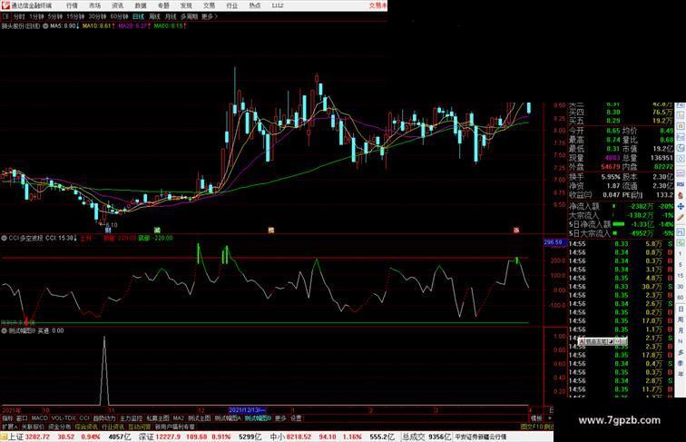The width and height of the screenshot is (686, 442).
Task: Select the MA2 indicator tab
Action: pyautogui.click(x=178, y=418)
